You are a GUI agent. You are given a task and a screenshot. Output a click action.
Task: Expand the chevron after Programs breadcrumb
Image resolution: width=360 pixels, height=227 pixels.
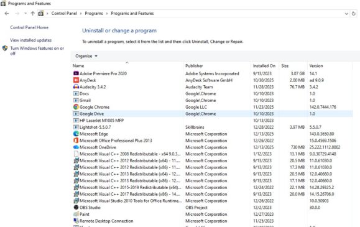[x=107, y=14]
